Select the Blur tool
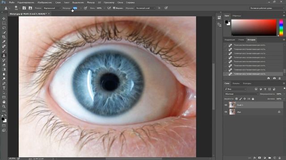The height and width of the screenshot is (160, 286). click(x=4, y=74)
